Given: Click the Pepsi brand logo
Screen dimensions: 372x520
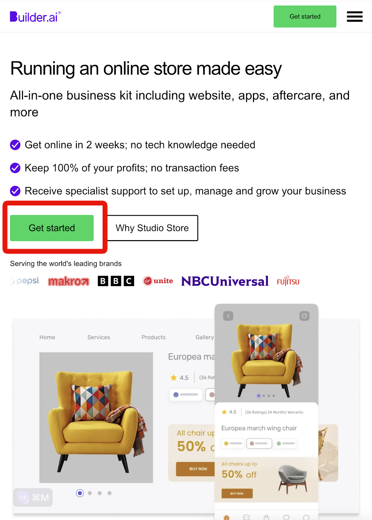Looking at the screenshot, I should point(25,281).
